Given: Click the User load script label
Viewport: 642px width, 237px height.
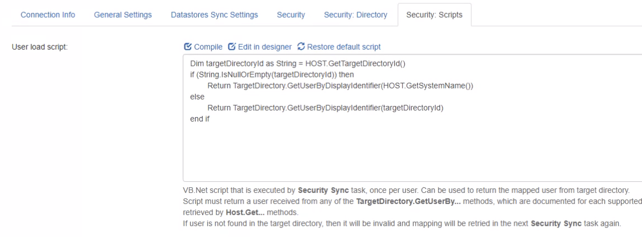Looking at the screenshot, I should 39,48.
